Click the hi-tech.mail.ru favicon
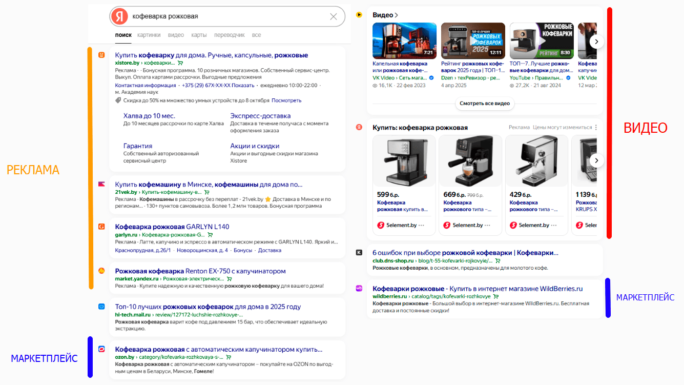The image size is (684, 385). (101, 307)
